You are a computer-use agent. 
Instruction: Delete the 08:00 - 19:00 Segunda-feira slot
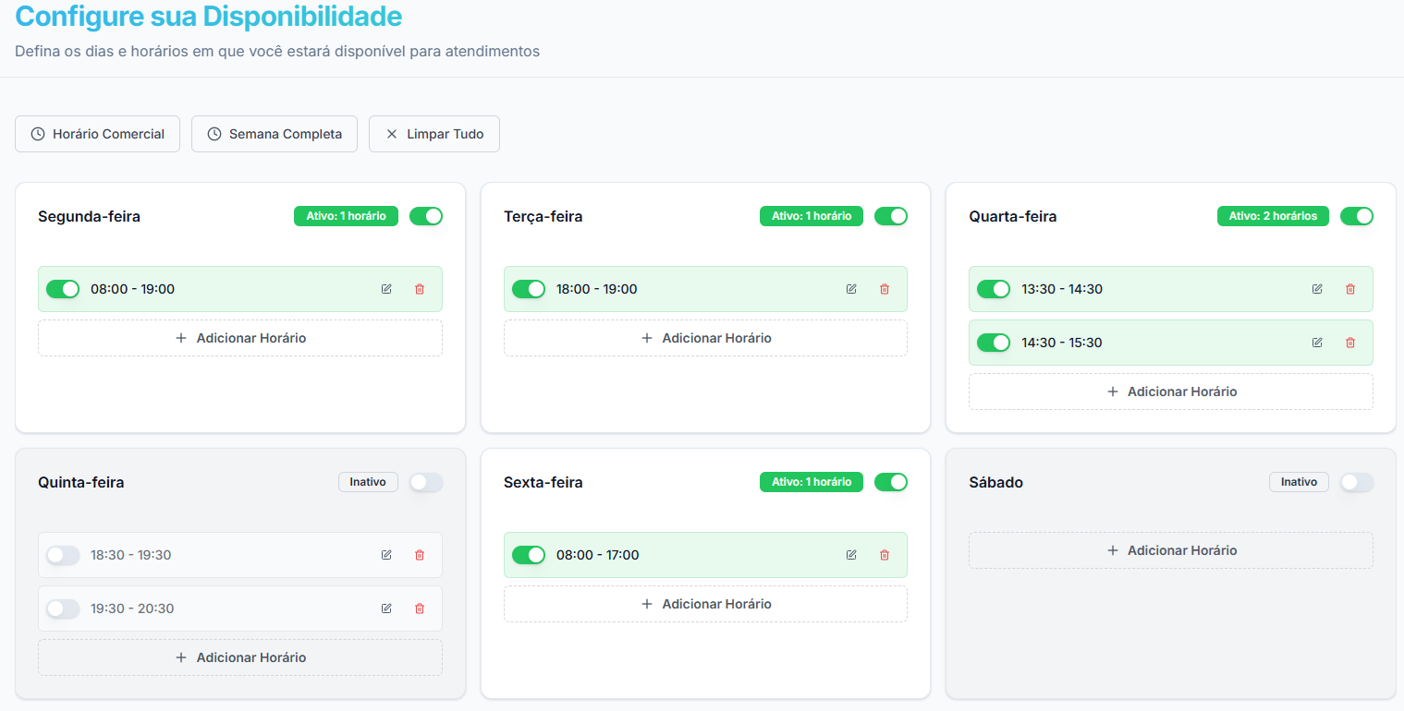pyautogui.click(x=420, y=289)
